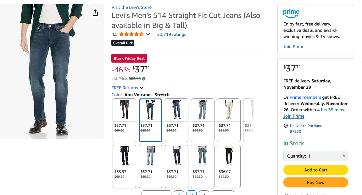Open the Quantity dropdown

tap(315, 156)
